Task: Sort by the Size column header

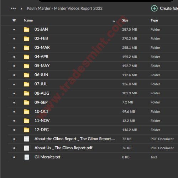Action: click(x=125, y=20)
